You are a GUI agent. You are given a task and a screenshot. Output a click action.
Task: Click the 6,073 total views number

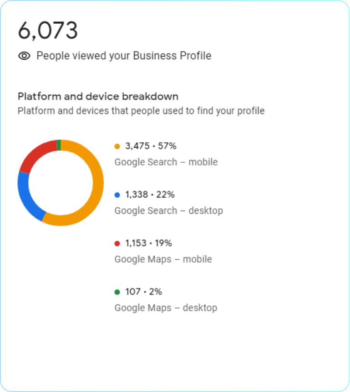click(48, 31)
